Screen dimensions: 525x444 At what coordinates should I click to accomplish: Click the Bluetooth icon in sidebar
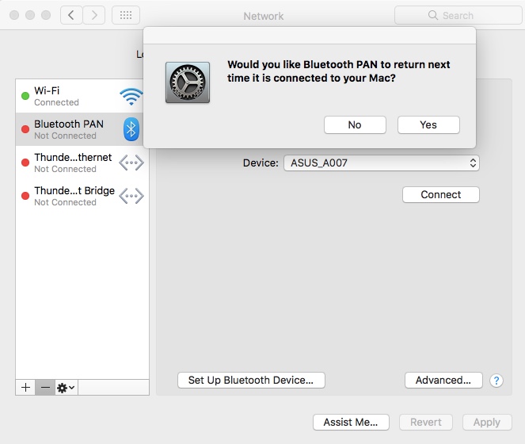click(x=131, y=129)
